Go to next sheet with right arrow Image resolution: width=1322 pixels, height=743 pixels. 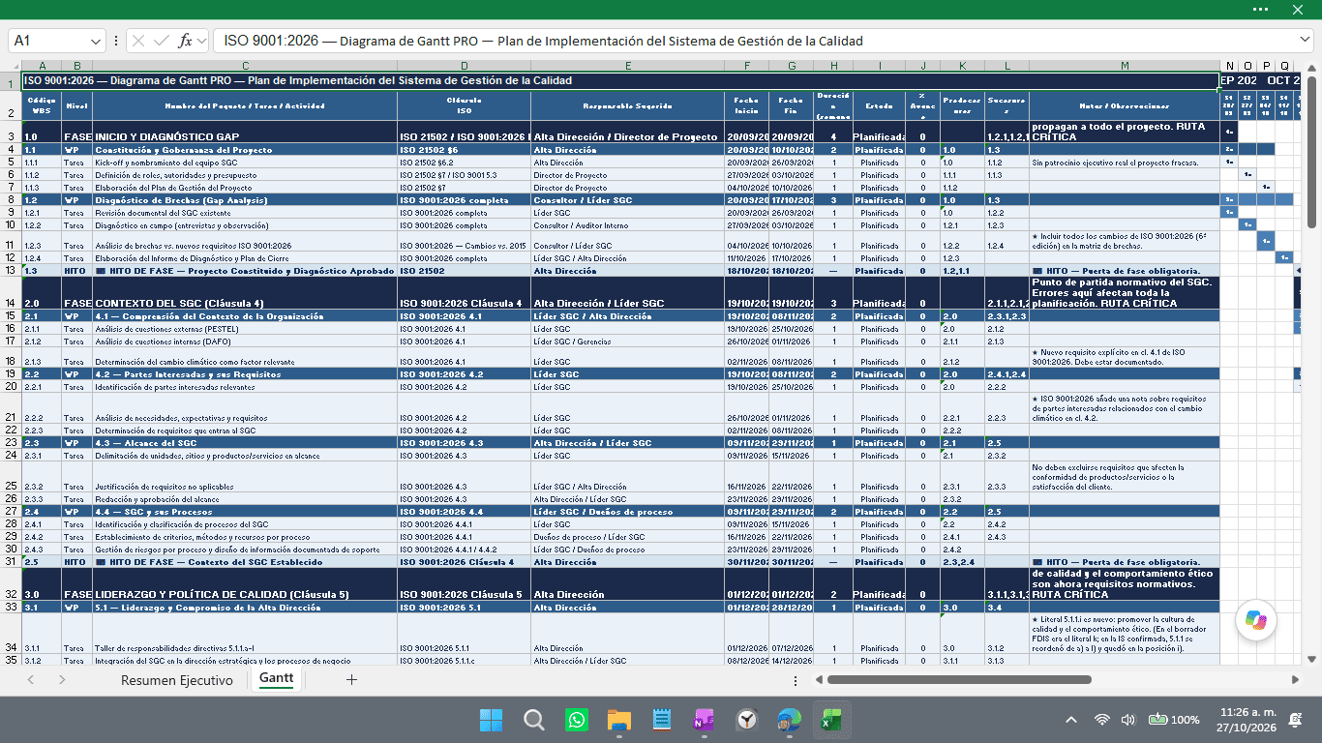62,680
